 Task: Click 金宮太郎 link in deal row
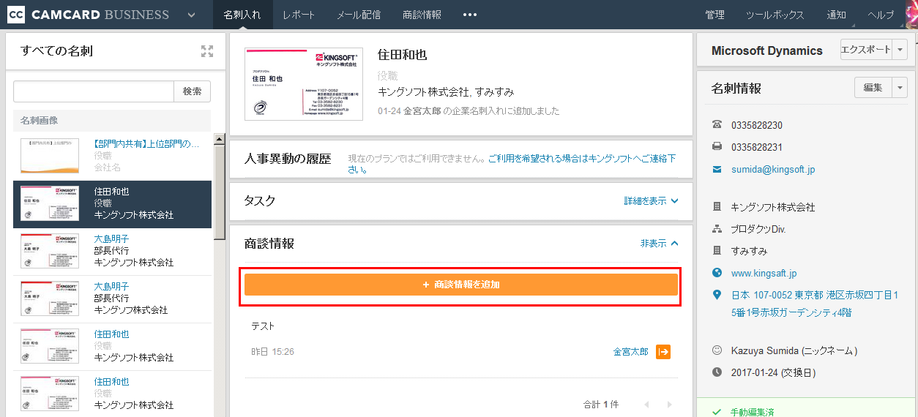pyautogui.click(x=631, y=352)
